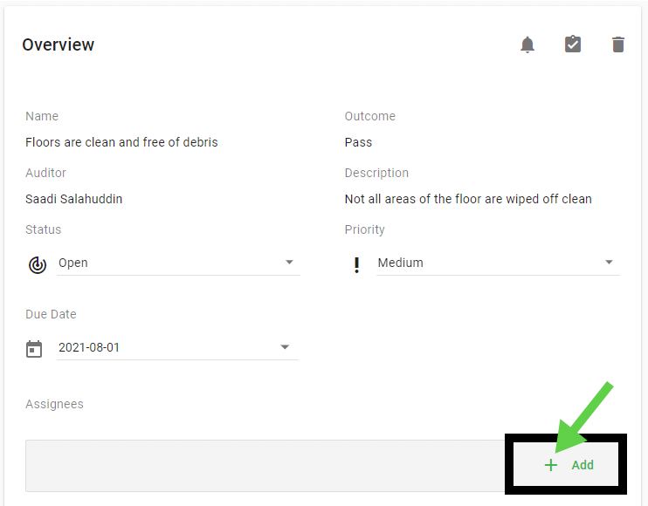Expand the Due Date dropdown arrow
This screenshot has height=506, width=648.
point(285,346)
